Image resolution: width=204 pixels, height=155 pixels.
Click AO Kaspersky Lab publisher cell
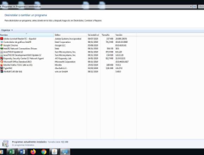point(63,58)
